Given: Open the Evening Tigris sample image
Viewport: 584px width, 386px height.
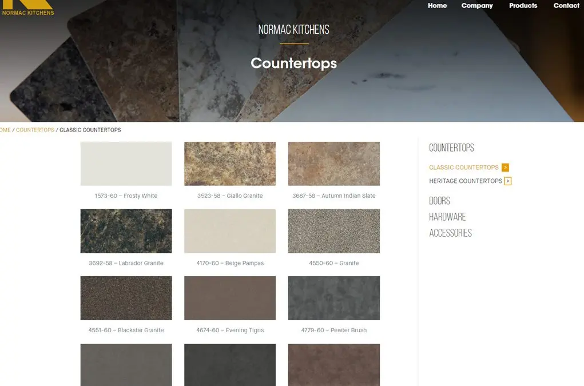Looking at the screenshot, I should click(x=230, y=298).
